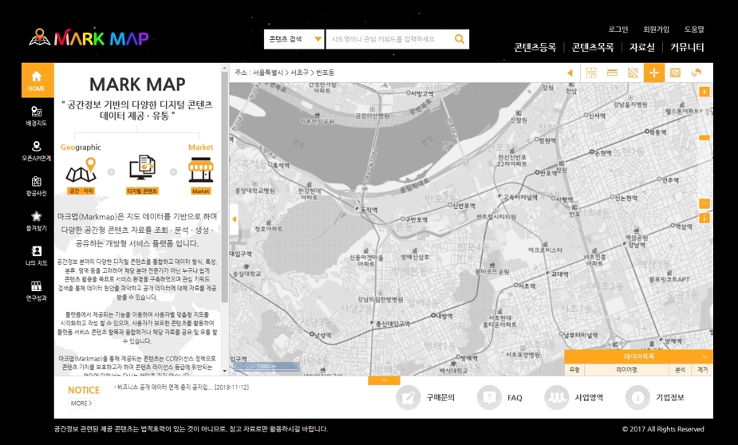Focus the keyword search input field
Viewport: 738px width, 445px height.
(389, 39)
